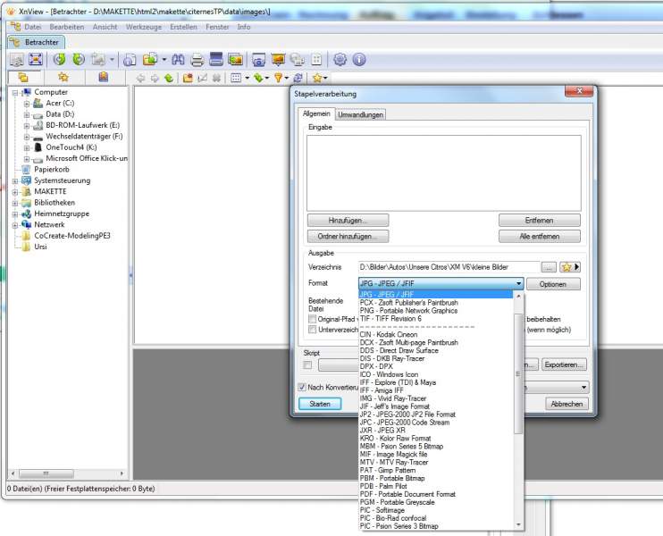Click the scanner acquire icon
663x536 pixels.
pos(216,60)
